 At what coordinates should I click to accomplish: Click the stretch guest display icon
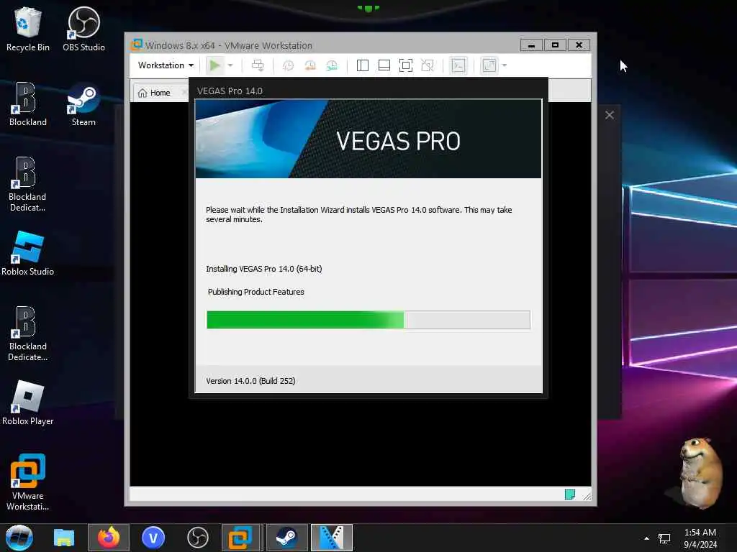tap(489, 65)
